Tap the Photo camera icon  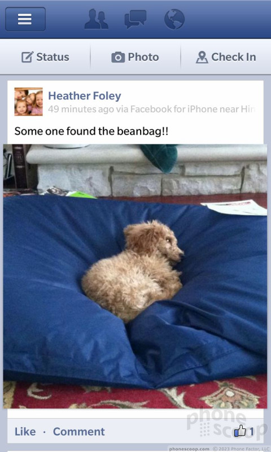click(118, 58)
